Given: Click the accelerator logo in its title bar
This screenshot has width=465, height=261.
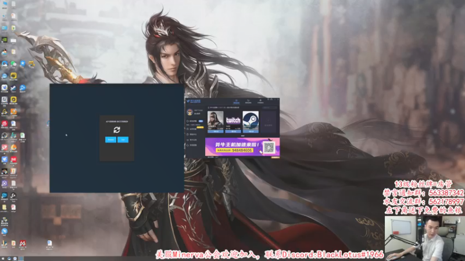Looking at the screenshot, I should click(x=194, y=101).
